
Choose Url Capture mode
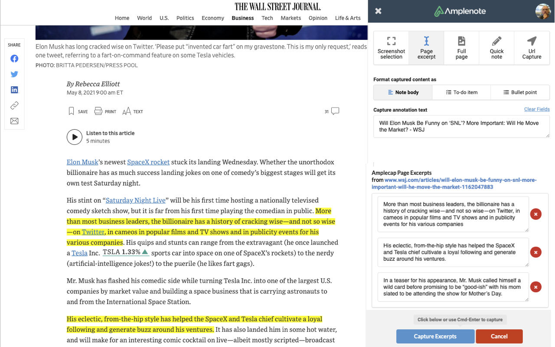pyautogui.click(x=532, y=48)
